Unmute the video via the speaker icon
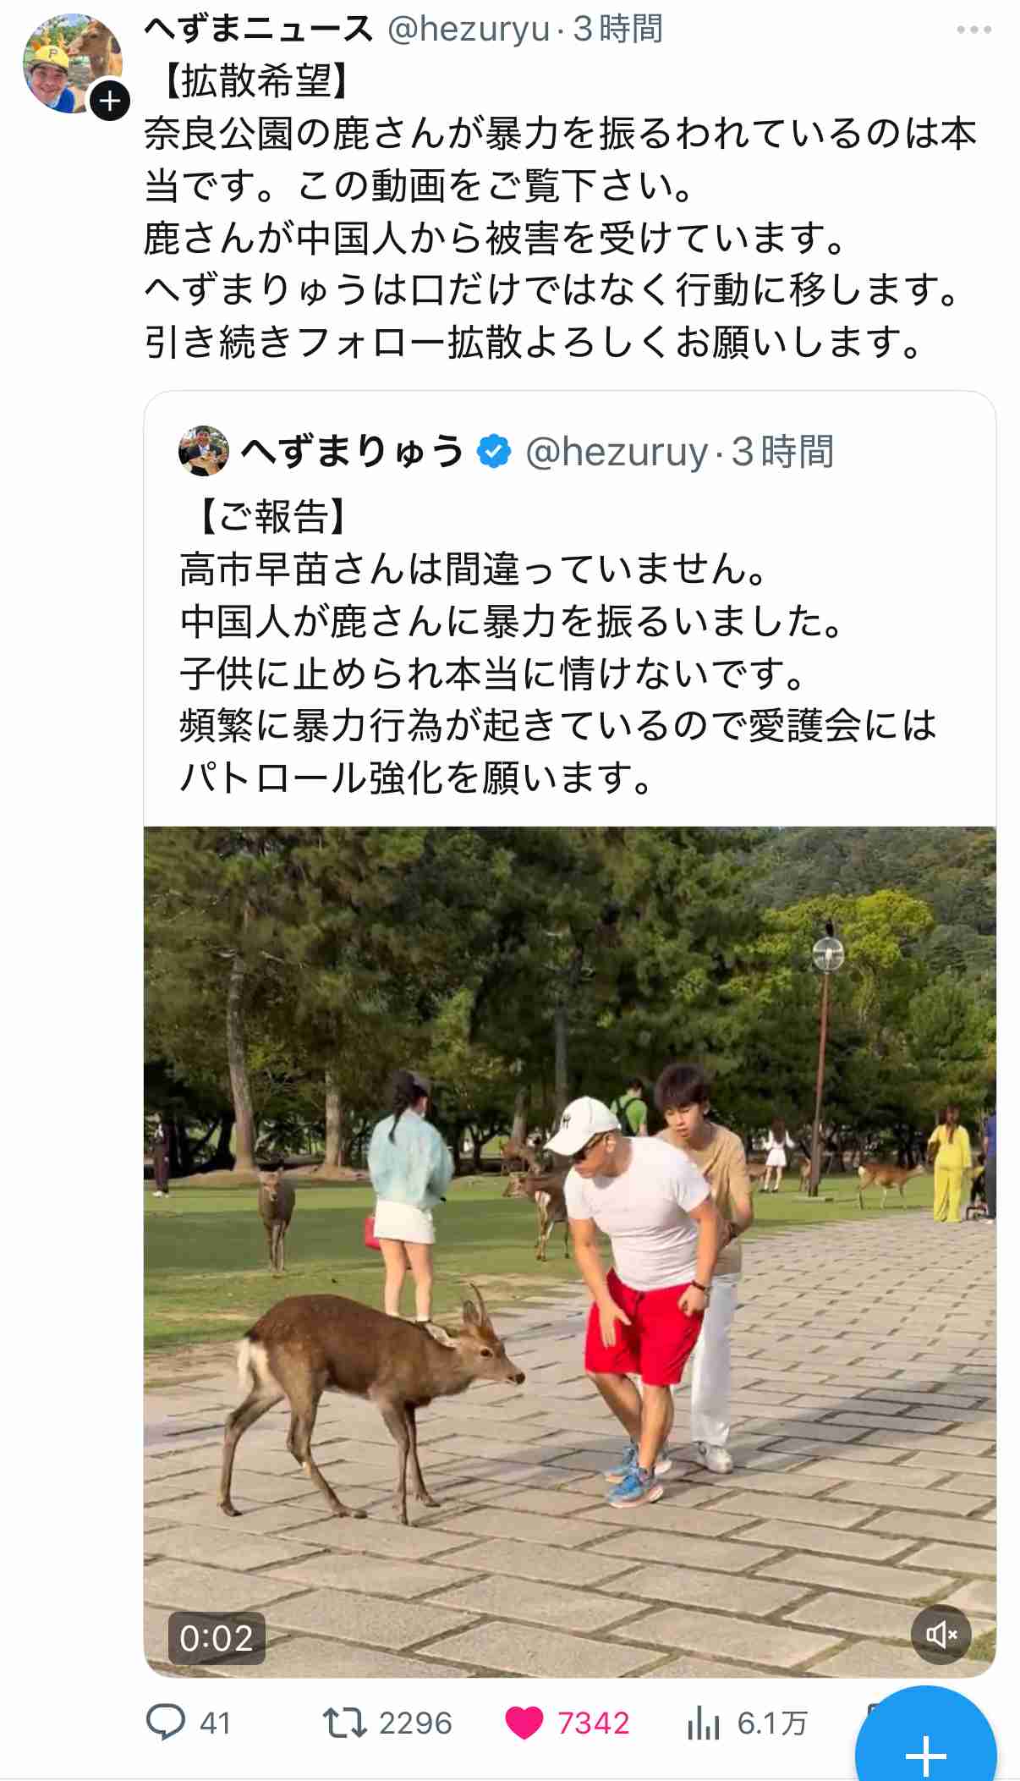The image size is (1020, 1781). (x=940, y=1635)
